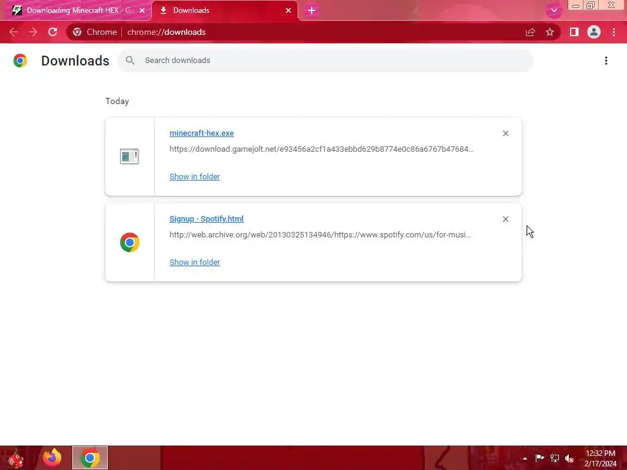Open the taskbar clock and date
This screenshot has width=627, height=470.
point(601,458)
